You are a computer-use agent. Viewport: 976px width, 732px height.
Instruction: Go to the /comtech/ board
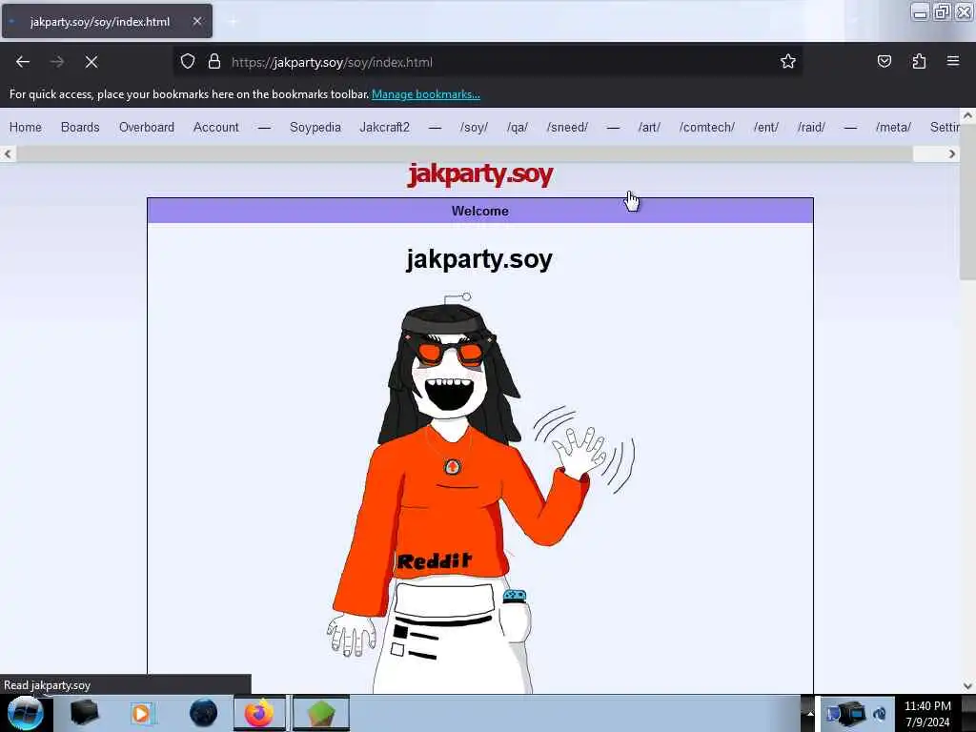(707, 128)
